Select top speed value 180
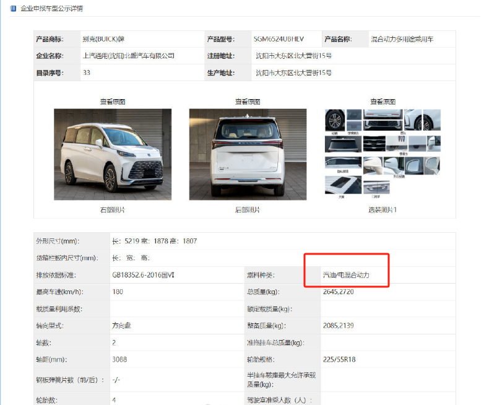This screenshot has height=405, width=484. (118, 292)
